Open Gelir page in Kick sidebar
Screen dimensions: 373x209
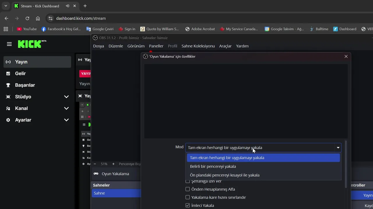tap(37, 73)
